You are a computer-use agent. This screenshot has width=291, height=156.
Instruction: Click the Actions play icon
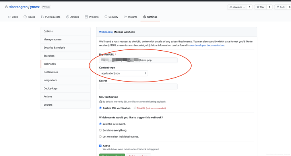tap(68, 17)
